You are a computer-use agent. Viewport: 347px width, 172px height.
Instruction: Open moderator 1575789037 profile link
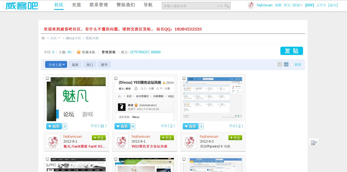click(x=139, y=52)
